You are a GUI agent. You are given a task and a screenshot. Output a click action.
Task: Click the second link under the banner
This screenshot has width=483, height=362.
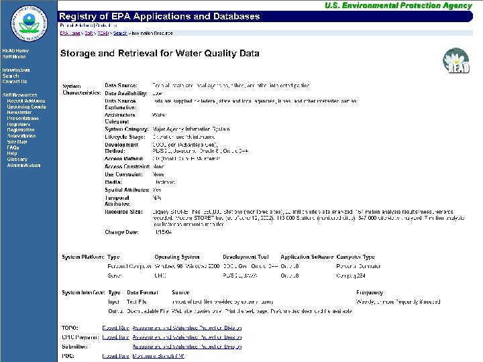[106, 25]
